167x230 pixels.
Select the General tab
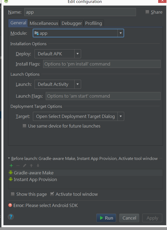(18, 23)
